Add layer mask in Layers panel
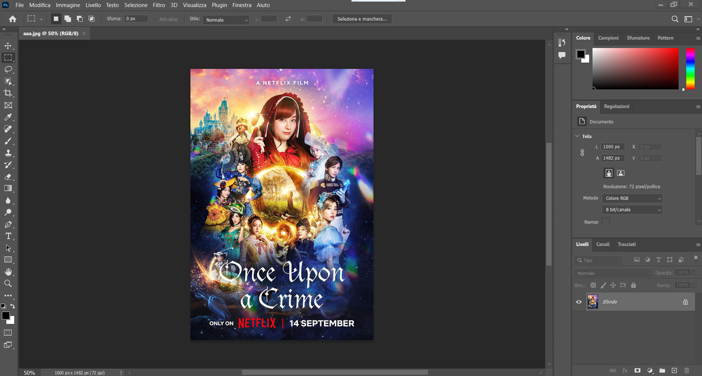 (x=637, y=371)
